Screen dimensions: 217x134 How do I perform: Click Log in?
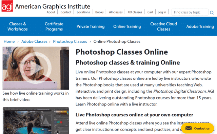pyautogui.click(x=162, y=12)
